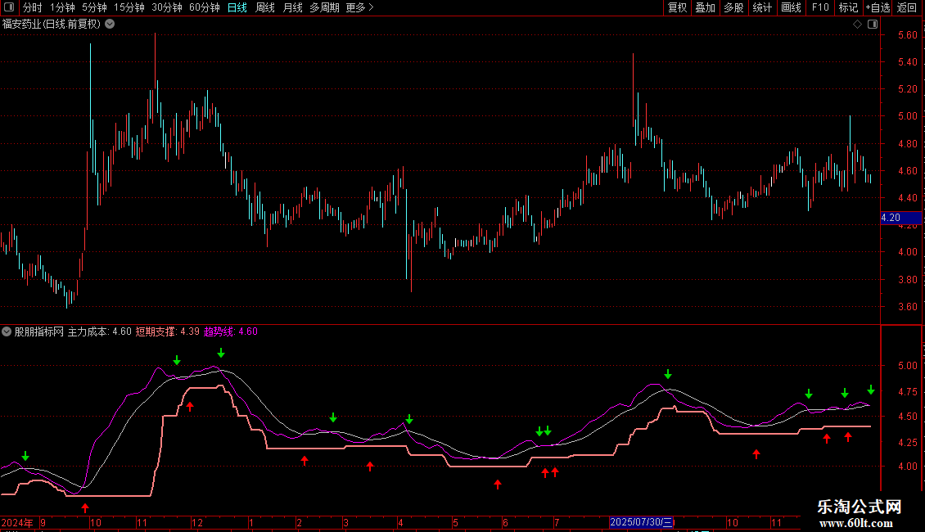Click the 短期支撑: 4.39 indicator label

(168, 331)
